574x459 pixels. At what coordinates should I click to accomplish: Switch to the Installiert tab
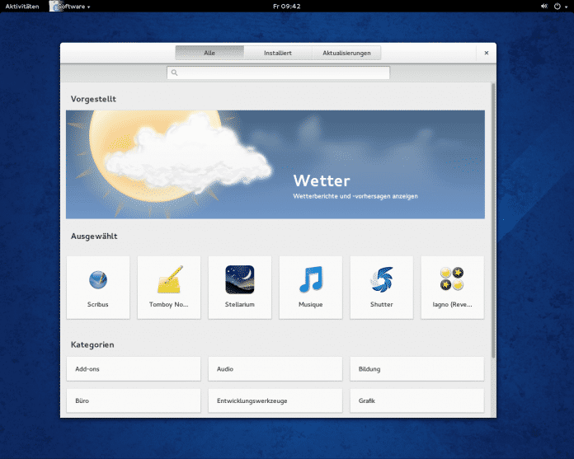click(x=278, y=53)
